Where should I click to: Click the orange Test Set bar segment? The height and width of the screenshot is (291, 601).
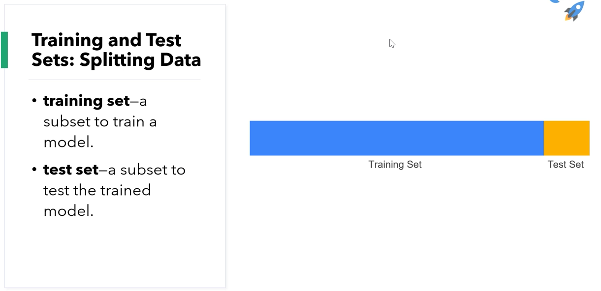[567, 138]
